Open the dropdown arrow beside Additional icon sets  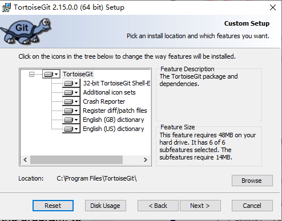[76, 92]
